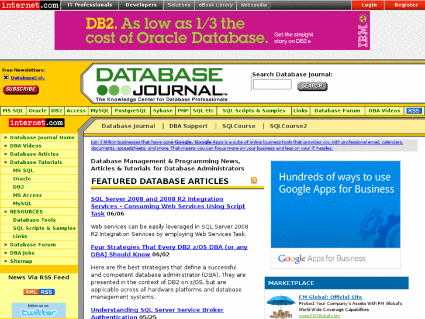This screenshot has height=319, width=425.
Task: Open the eBook Library menu item
Action: [x=216, y=5]
